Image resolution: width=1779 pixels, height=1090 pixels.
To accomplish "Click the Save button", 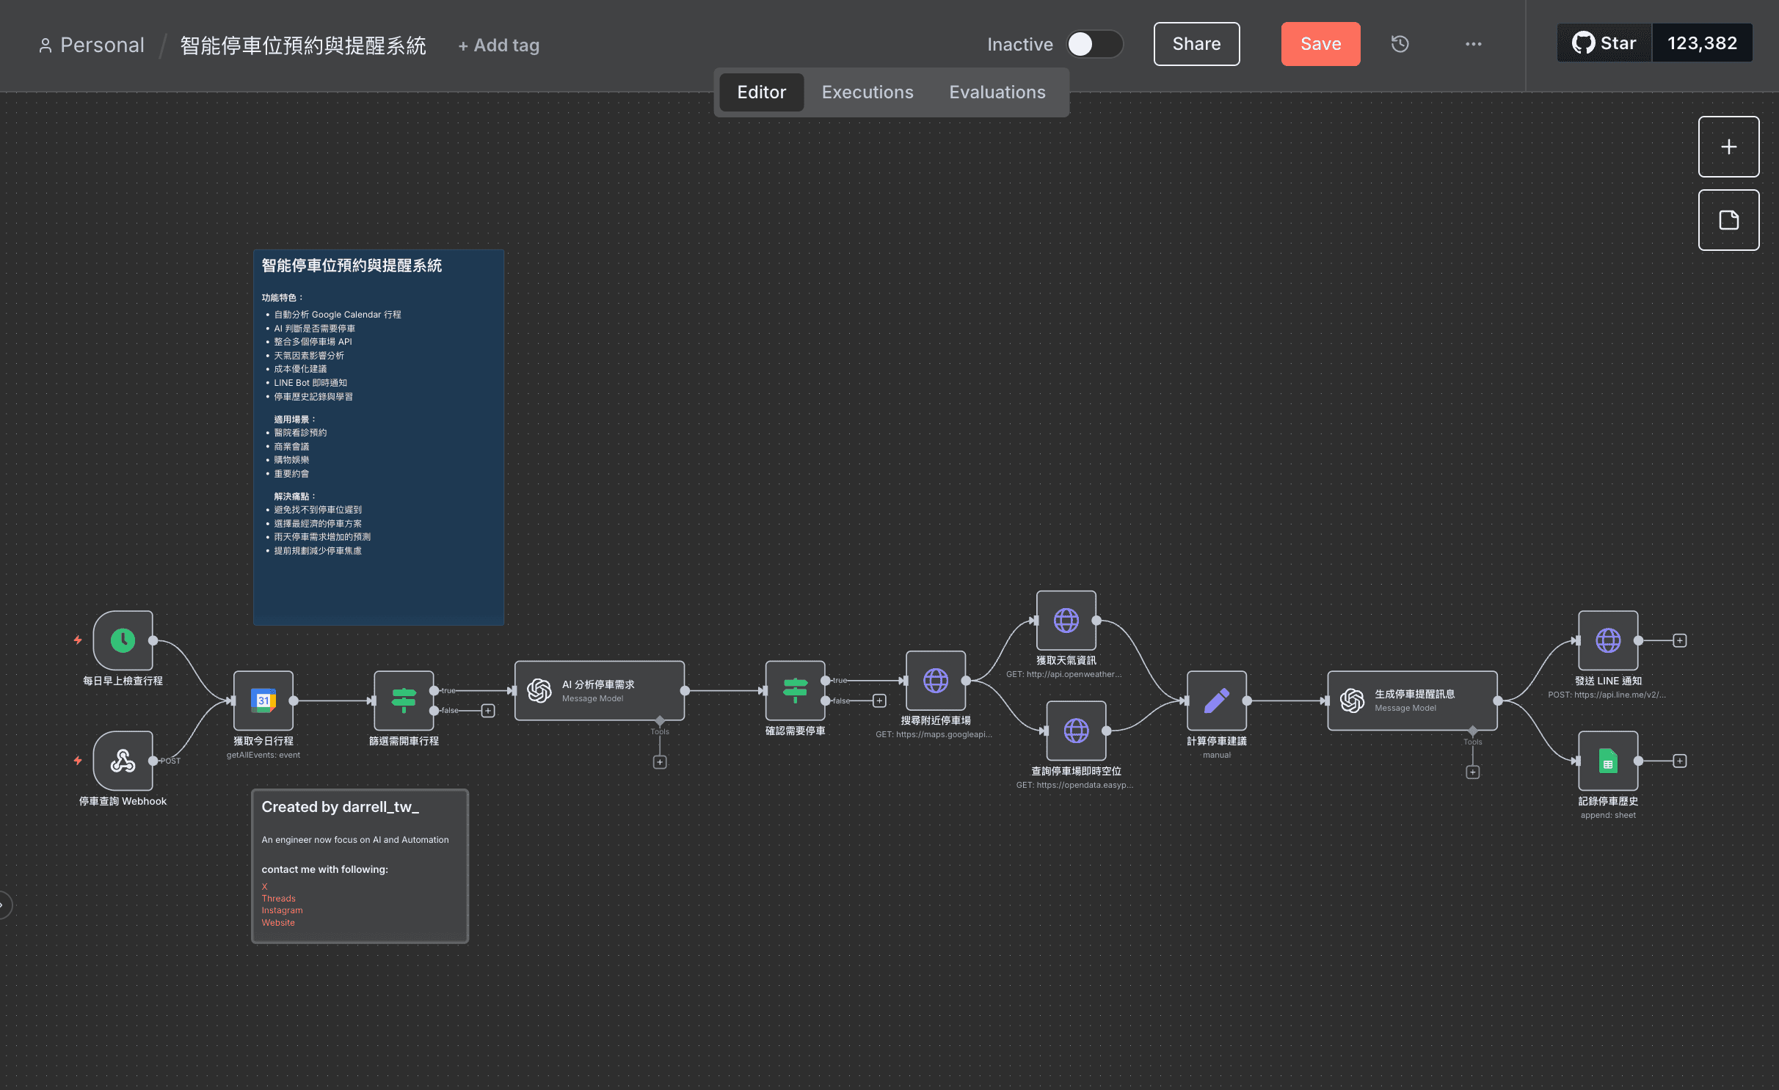I will (1320, 44).
